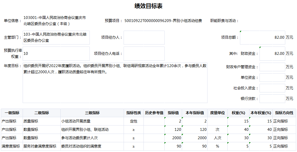The height and width of the screenshot is (152, 297).
Task: Select the 小组活动开展质量 table cell
Action: click(x=92, y=121)
